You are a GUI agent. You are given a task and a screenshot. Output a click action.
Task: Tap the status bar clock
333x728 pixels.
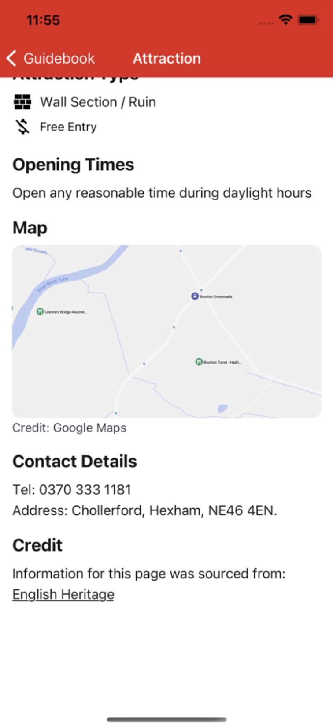click(x=43, y=20)
